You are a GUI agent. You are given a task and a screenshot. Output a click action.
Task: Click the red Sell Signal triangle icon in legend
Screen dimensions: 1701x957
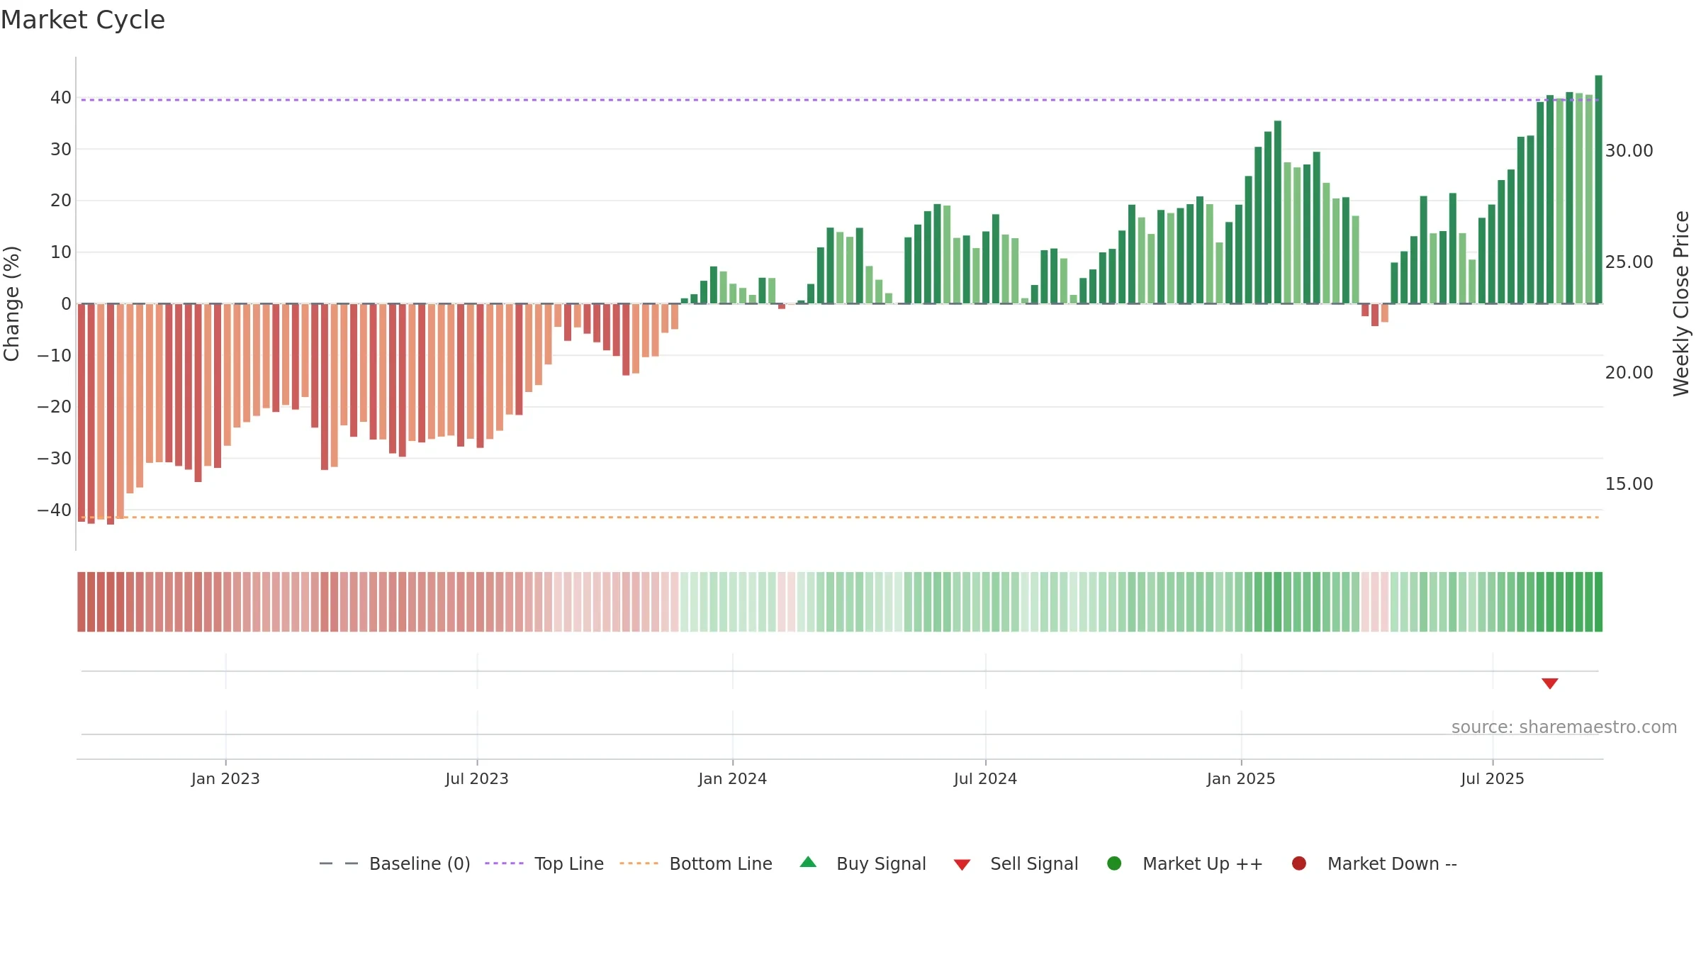click(x=962, y=865)
